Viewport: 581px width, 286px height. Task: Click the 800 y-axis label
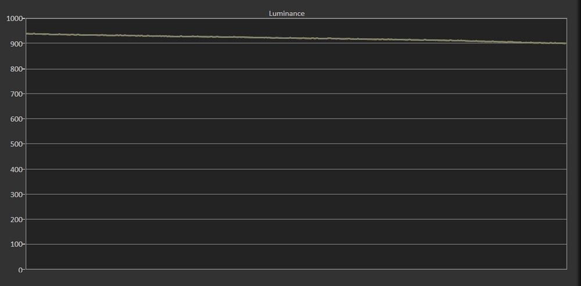(x=15, y=69)
